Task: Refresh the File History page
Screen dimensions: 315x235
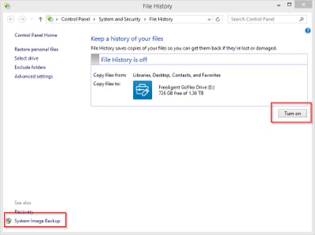Action: (x=218, y=19)
